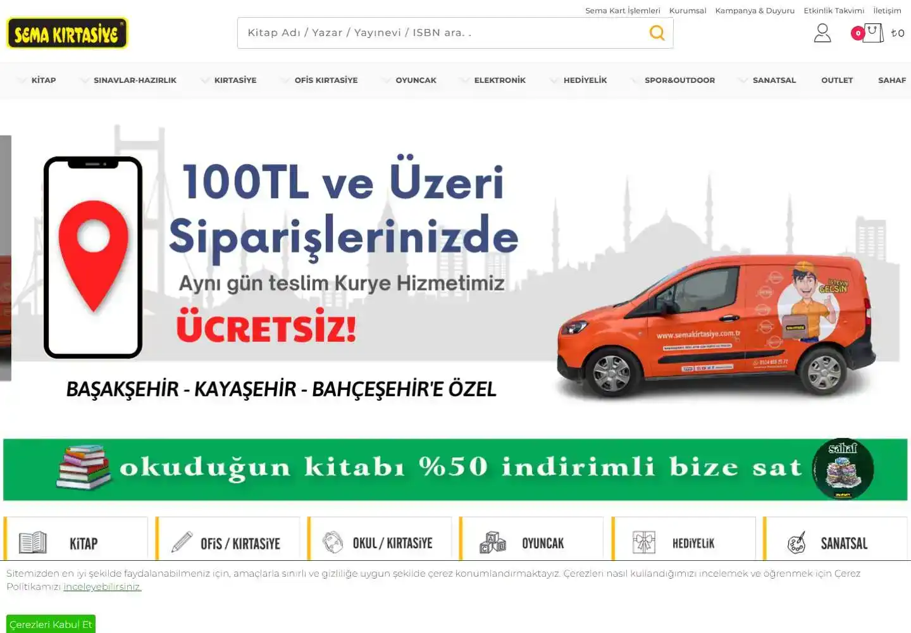Click the book icon in KİTAP tile
This screenshot has height=633, width=911.
coord(33,542)
